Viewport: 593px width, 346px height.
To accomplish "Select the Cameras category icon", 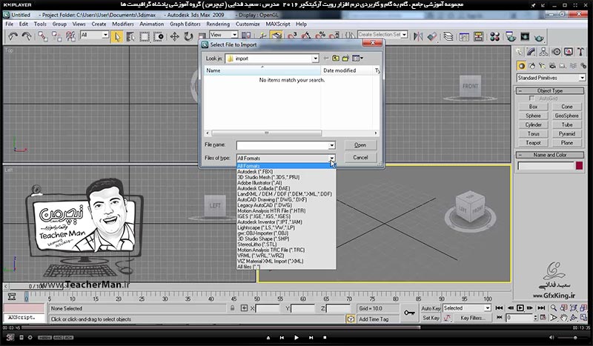I will (552, 66).
